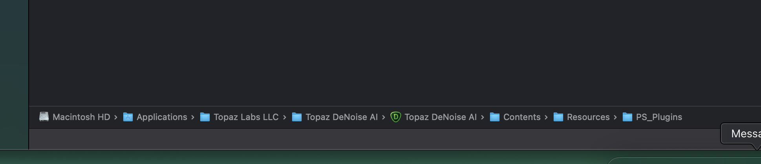The width and height of the screenshot is (761, 164).
Task: Click the Contents folder icon
Action: tap(495, 117)
